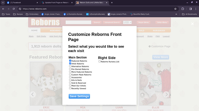Open site information icon in address bar

coord(20,9)
